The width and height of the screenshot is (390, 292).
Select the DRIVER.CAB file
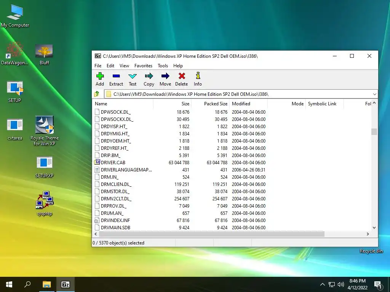tap(113, 163)
